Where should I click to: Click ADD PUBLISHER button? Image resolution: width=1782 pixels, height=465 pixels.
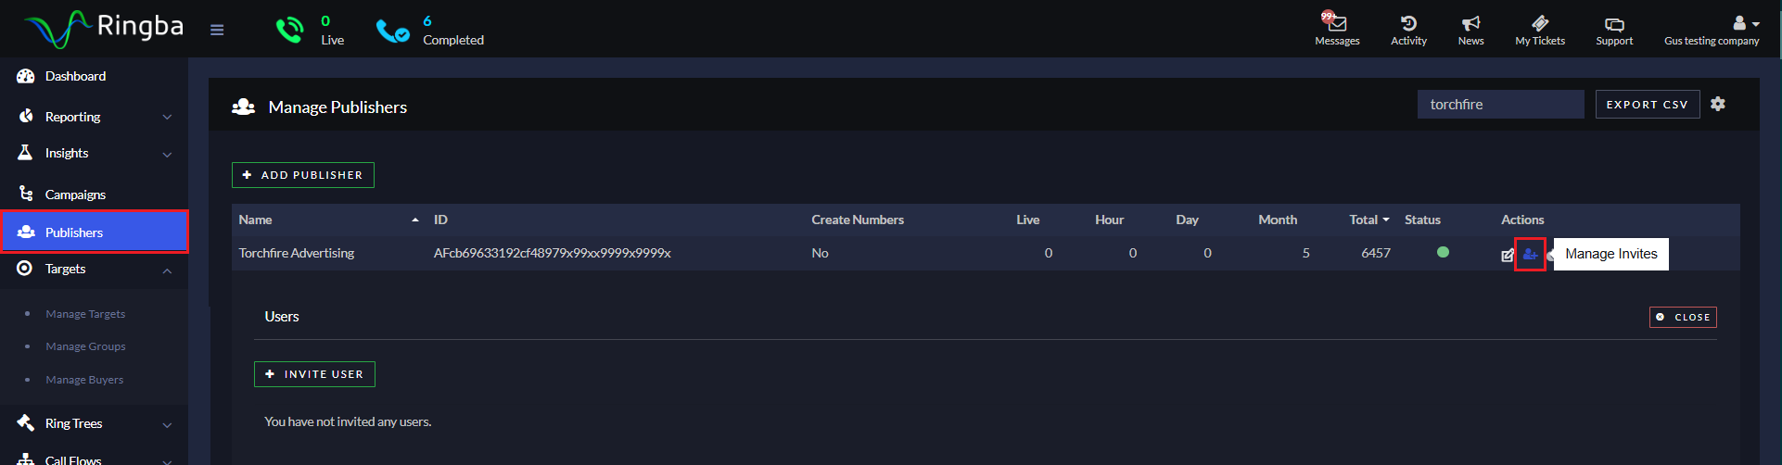pyautogui.click(x=303, y=175)
